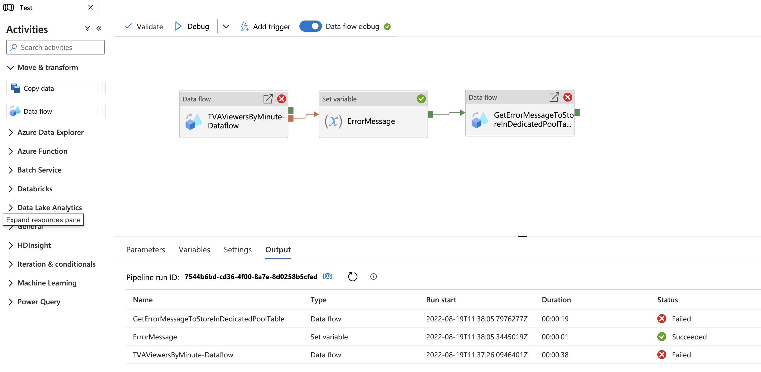Image resolution: width=761 pixels, height=372 pixels.
Task: Expand all activity categories with the double-chevron icon
Action: 87,29
